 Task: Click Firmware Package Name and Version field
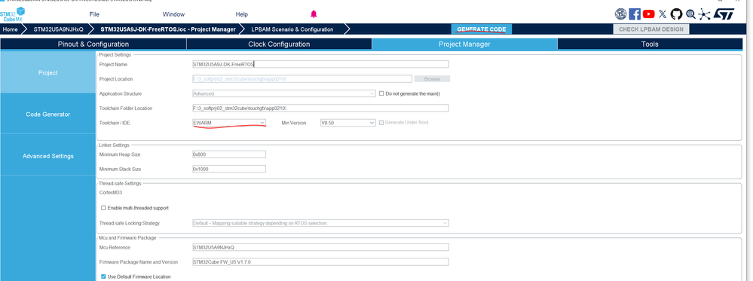click(x=320, y=262)
